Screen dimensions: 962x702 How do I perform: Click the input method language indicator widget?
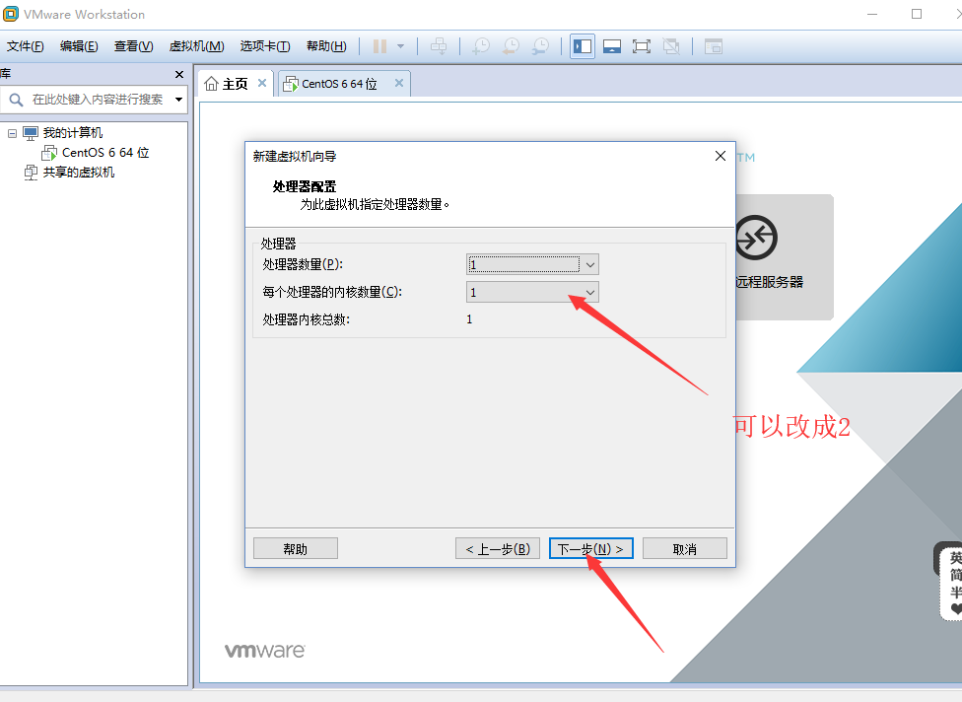949,581
